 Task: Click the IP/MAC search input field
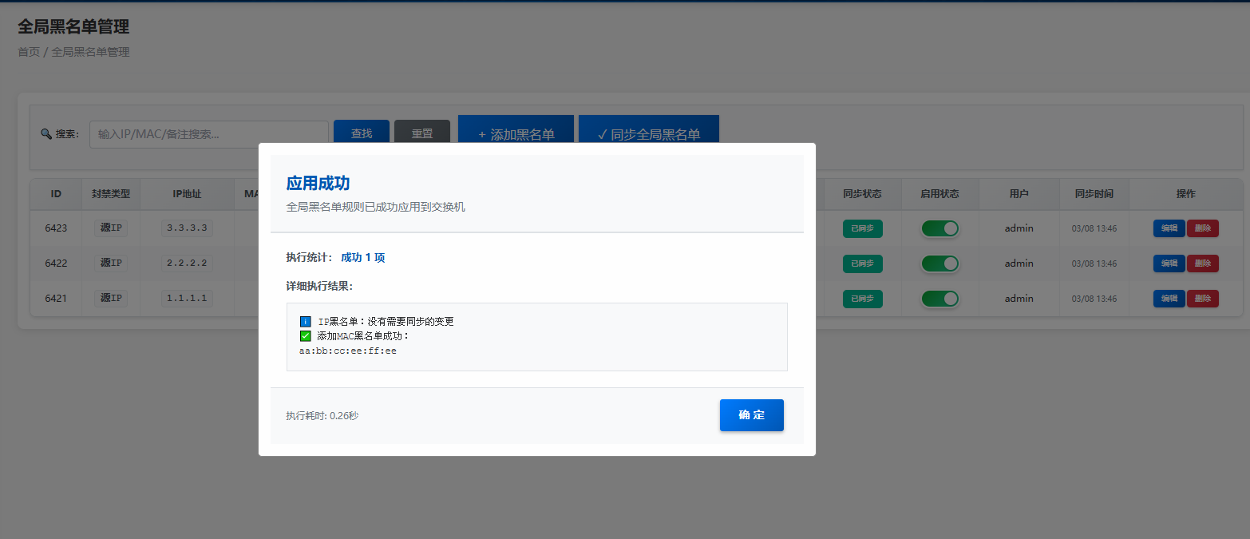(x=208, y=133)
